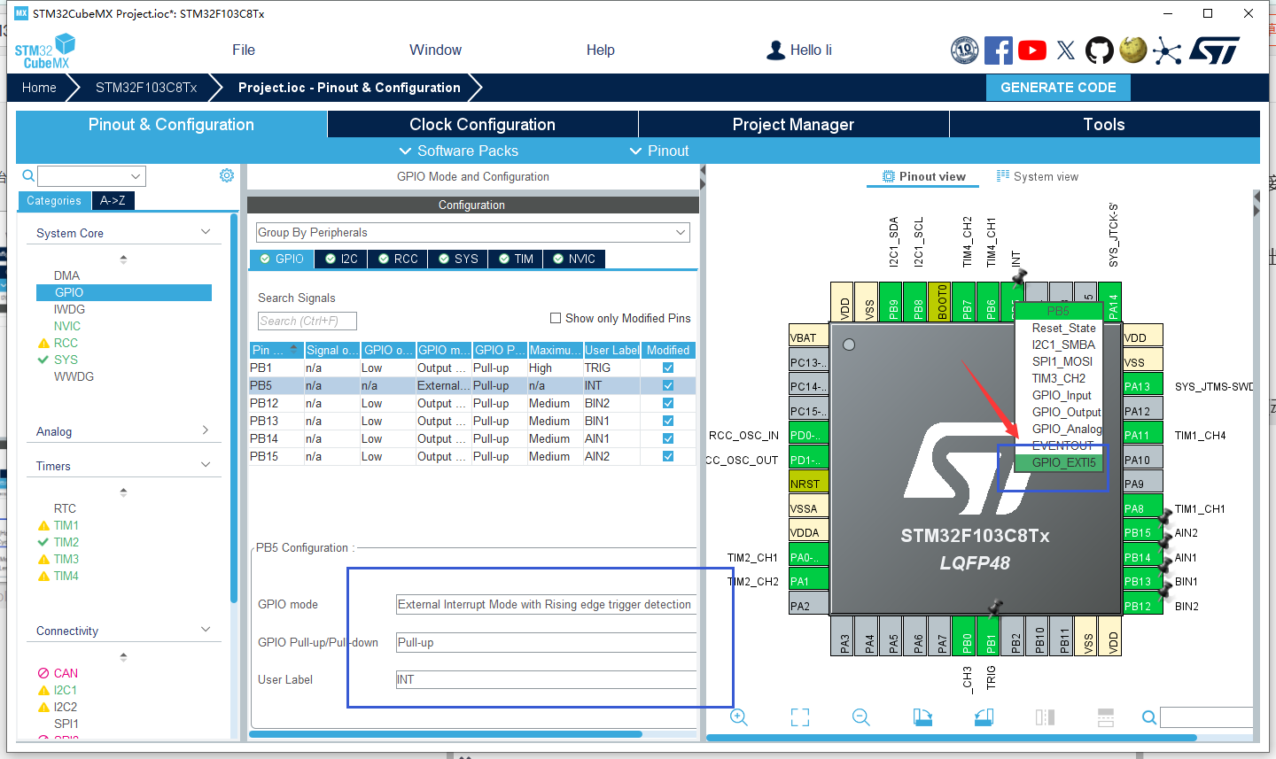The width and height of the screenshot is (1276, 759).
Task: Open the wiki globe icon
Action: pyautogui.click(x=1133, y=50)
